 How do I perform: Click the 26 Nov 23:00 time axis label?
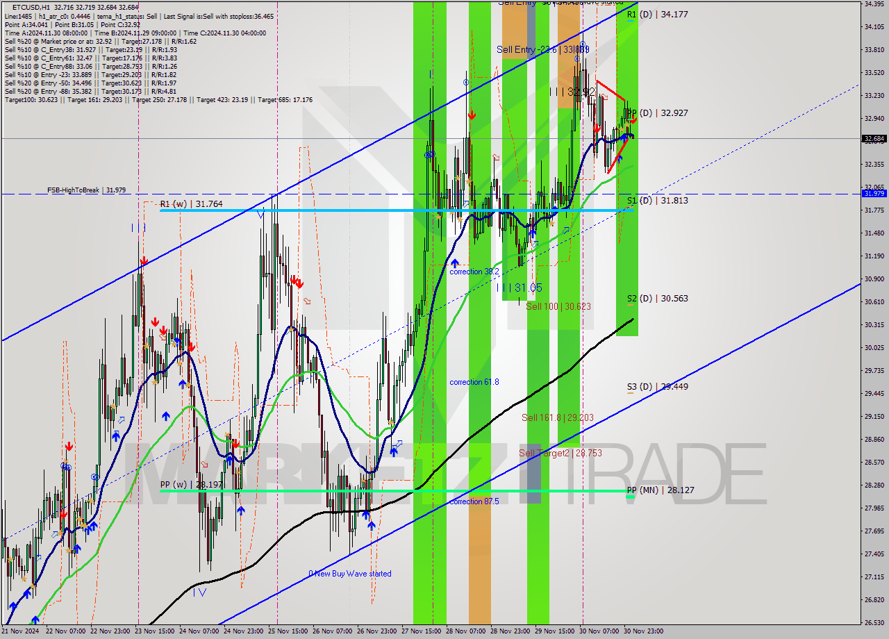coord(379,631)
